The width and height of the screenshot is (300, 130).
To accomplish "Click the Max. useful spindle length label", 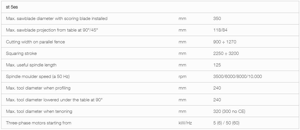I will [31, 65].
